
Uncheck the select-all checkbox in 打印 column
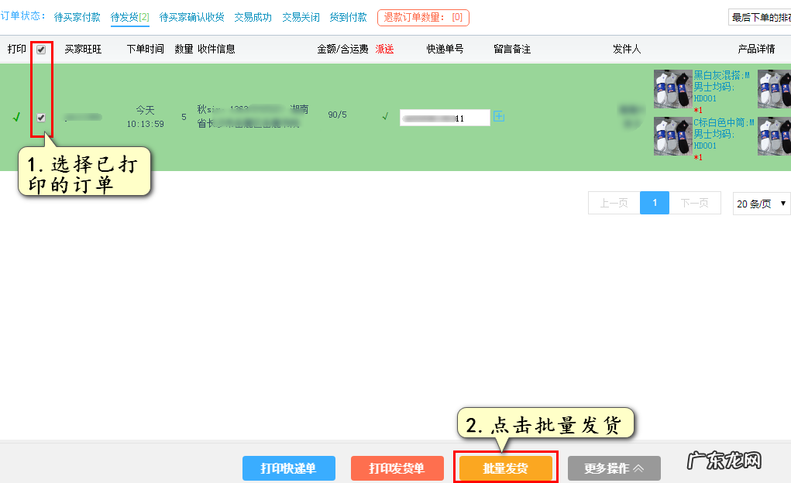(43, 48)
